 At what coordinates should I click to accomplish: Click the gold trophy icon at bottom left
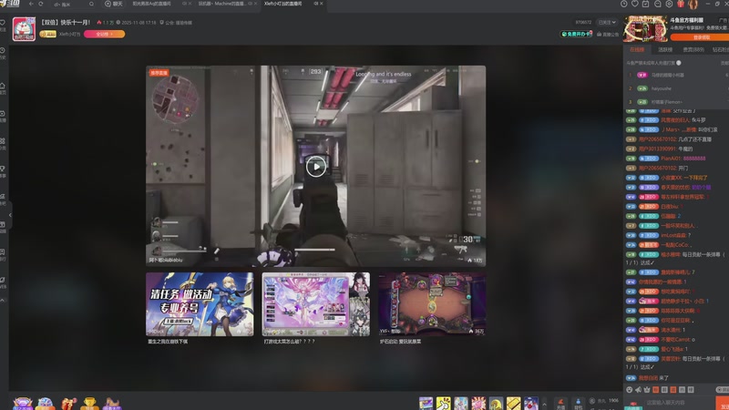click(x=89, y=403)
